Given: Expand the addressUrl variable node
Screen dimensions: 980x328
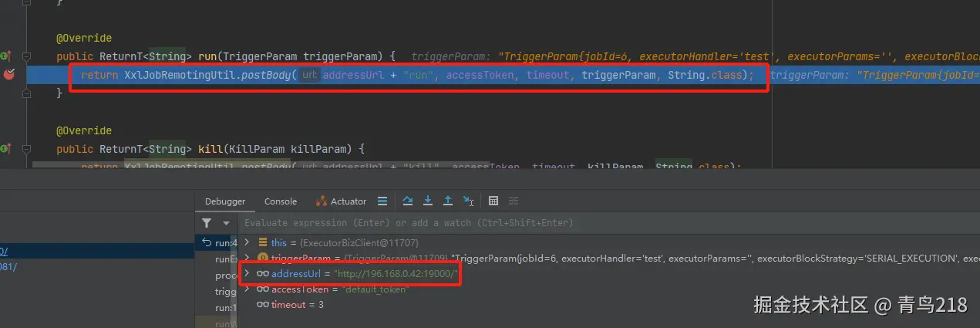Looking at the screenshot, I should tap(247, 274).
